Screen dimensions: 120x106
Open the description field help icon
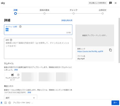click(x=11, y=40)
